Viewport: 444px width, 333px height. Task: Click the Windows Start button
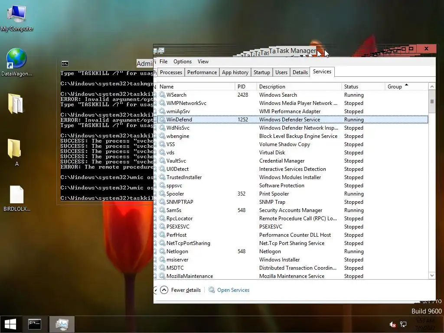[x=10, y=324]
